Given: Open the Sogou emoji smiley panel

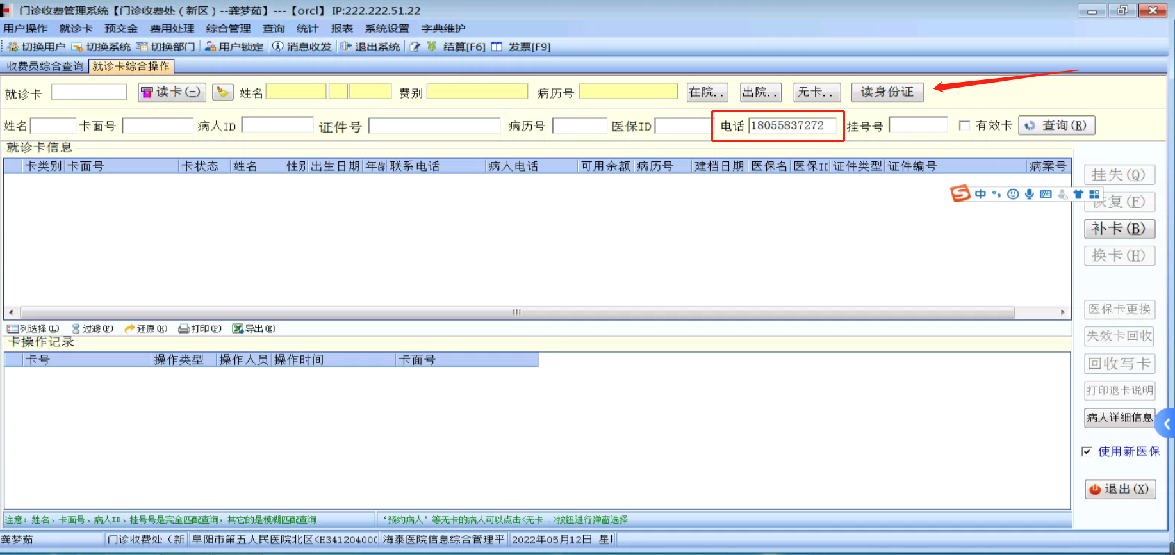Looking at the screenshot, I should pos(1013,194).
